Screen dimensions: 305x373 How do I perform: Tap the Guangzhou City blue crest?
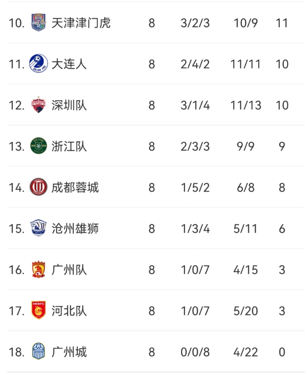39,352
